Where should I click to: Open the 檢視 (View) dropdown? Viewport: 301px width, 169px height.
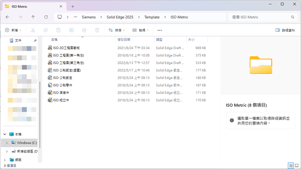140,30
